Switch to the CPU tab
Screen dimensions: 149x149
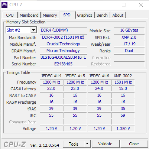pyautogui.click(x=10, y=15)
